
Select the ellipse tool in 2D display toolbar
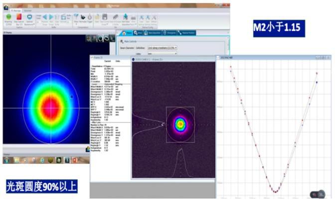(x=107, y=38)
